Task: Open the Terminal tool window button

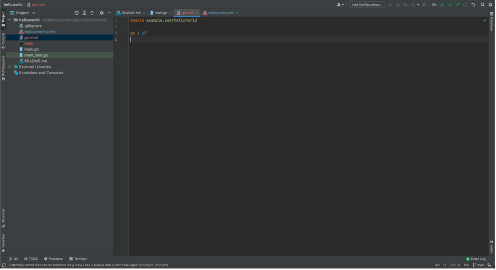Action: click(78, 259)
